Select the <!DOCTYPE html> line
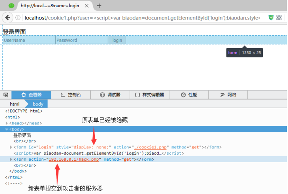 [x=24, y=111]
